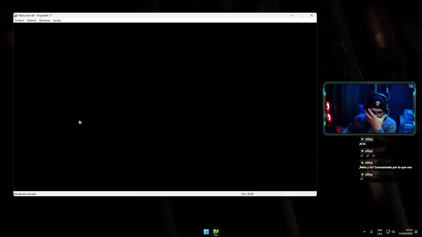Click the Mario Kart 64 title bar text
Viewport: 422px width, 237px height.
(x=35, y=15)
